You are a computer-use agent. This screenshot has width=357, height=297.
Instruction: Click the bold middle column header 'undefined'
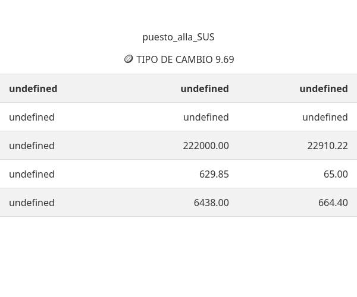[205, 89]
